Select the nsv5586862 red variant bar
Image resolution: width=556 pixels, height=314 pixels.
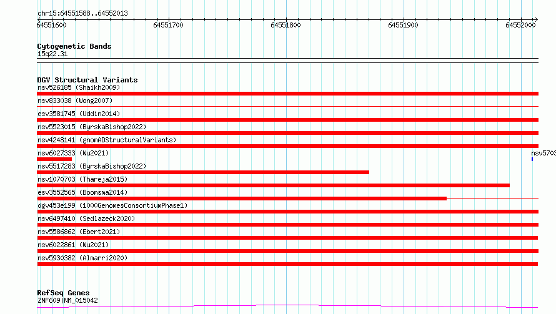[x=287, y=238]
